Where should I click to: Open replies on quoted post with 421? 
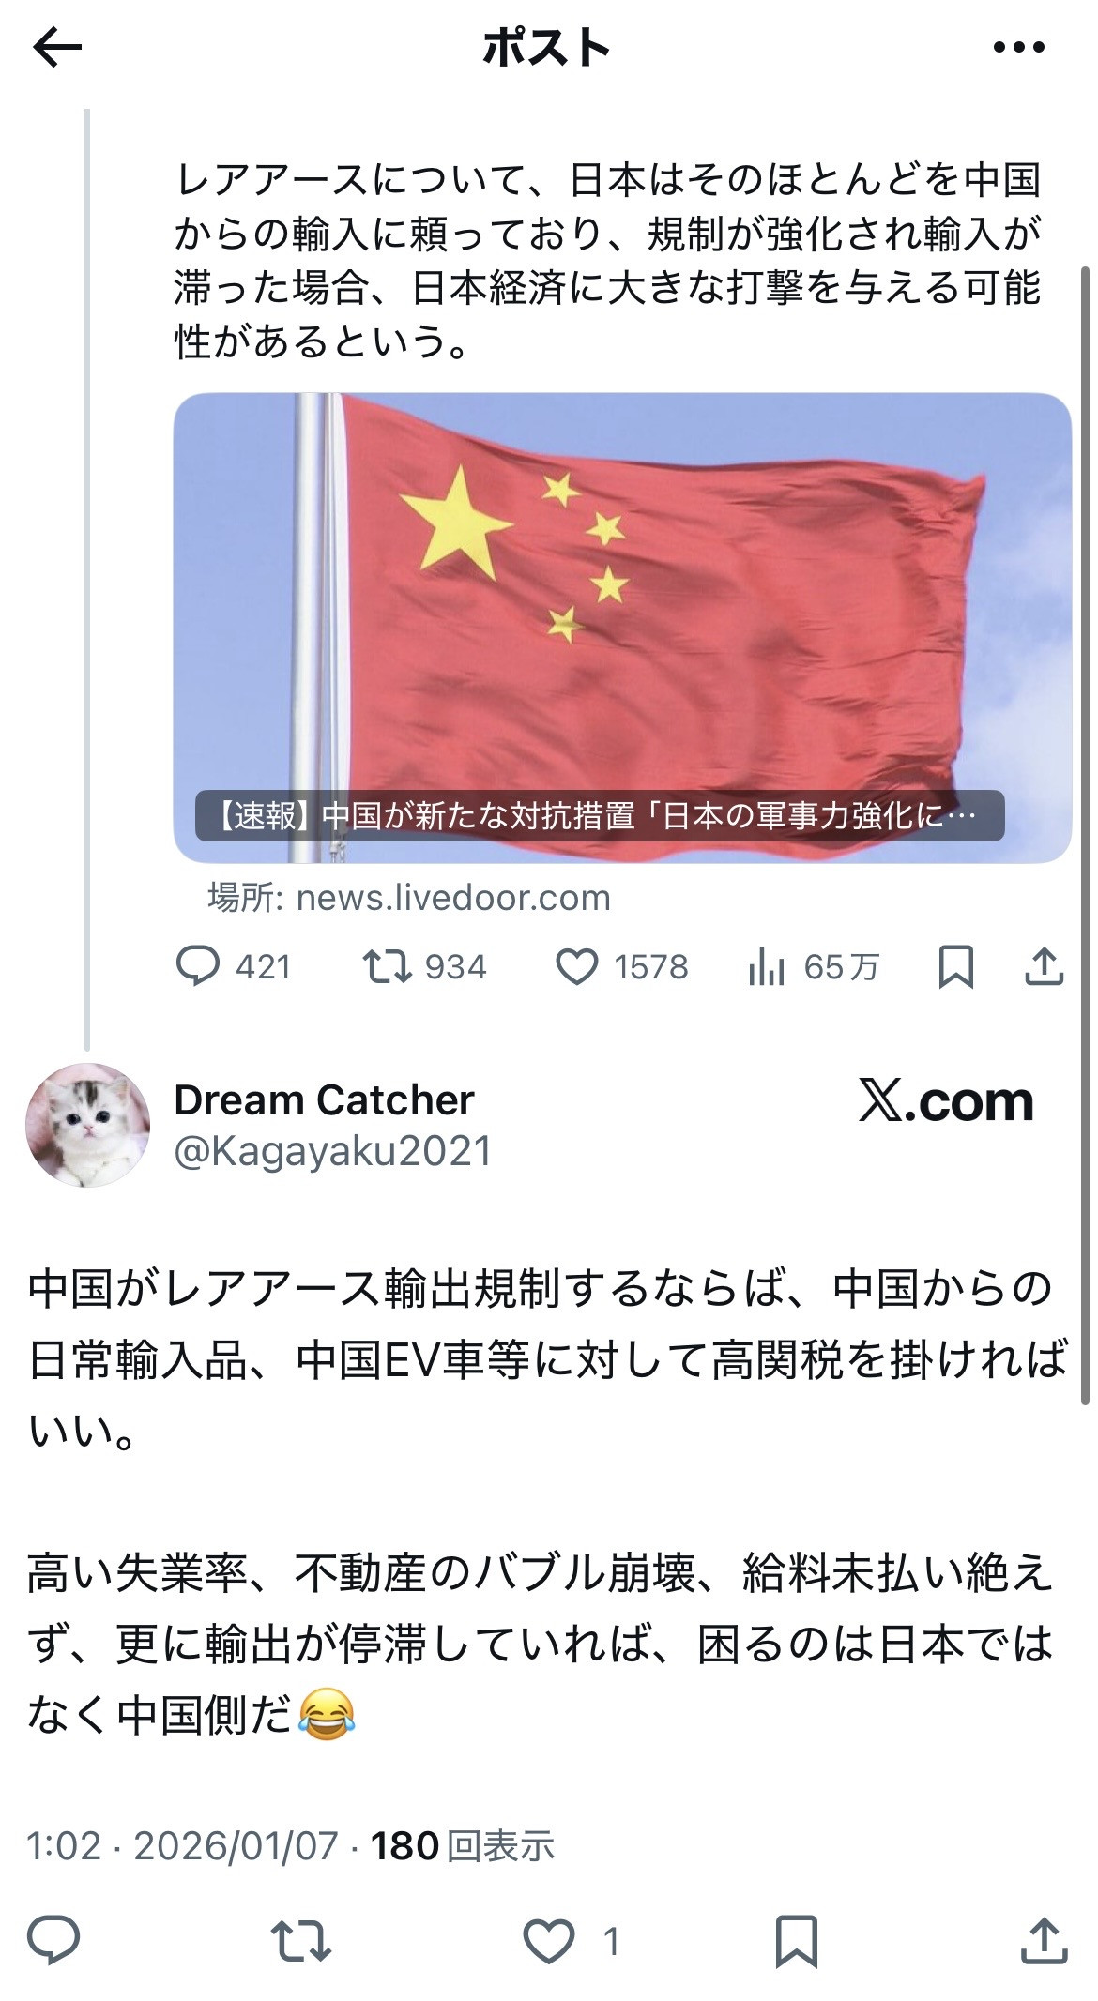pos(234,966)
